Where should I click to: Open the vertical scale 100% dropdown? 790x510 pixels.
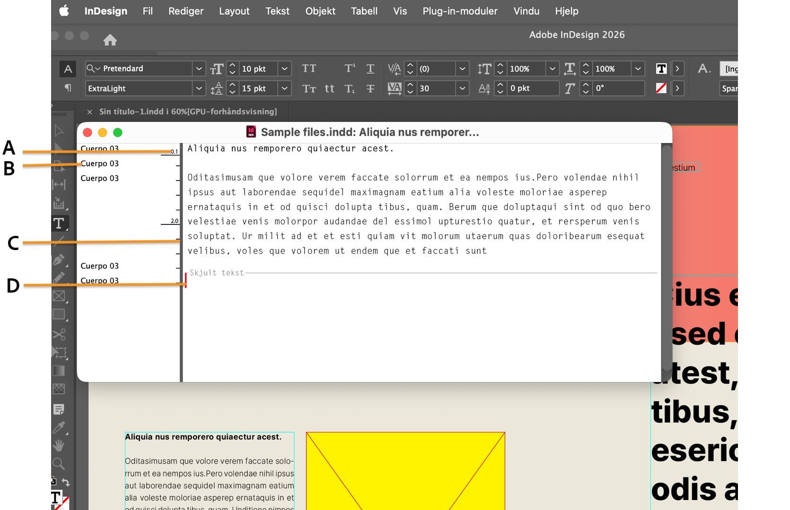click(x=552, y=69)
